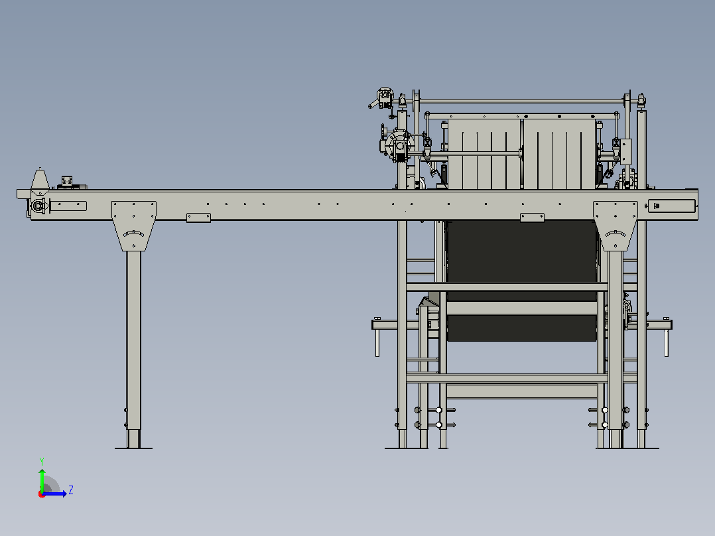
Task: Click the red origin point of the coordinate triad
Action: (42, 494)
